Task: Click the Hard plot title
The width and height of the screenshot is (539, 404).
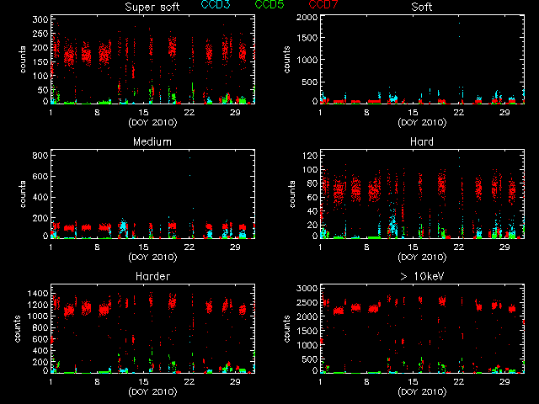Action: point(422,141)
